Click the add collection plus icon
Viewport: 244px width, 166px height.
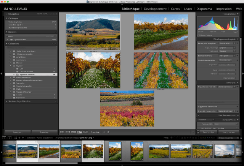(56, 44)
